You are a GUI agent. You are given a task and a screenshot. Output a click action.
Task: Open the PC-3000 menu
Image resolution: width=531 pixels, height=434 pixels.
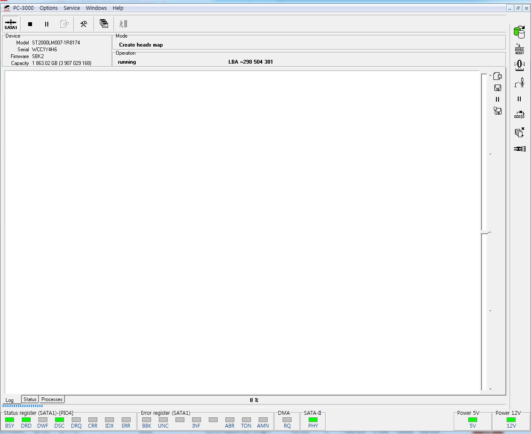click(23, 8)
